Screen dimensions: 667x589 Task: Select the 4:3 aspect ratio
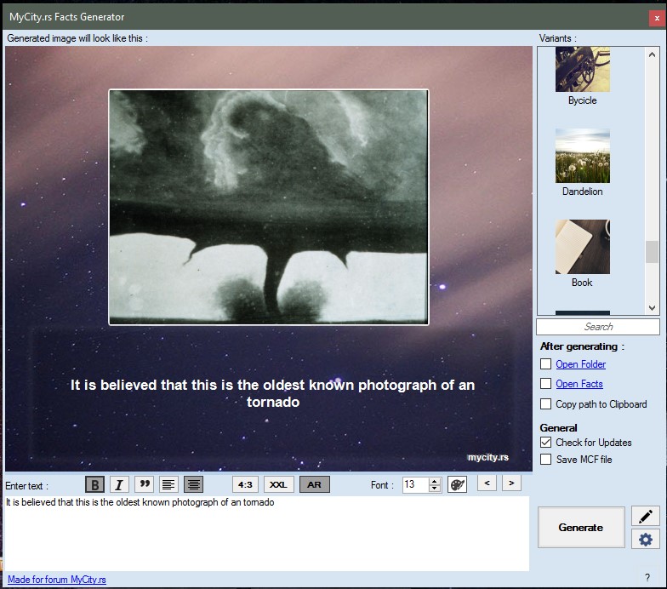click(245, 484)
